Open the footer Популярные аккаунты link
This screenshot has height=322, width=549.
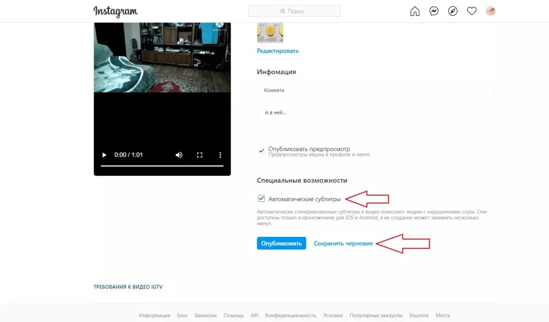click(376, 316)
